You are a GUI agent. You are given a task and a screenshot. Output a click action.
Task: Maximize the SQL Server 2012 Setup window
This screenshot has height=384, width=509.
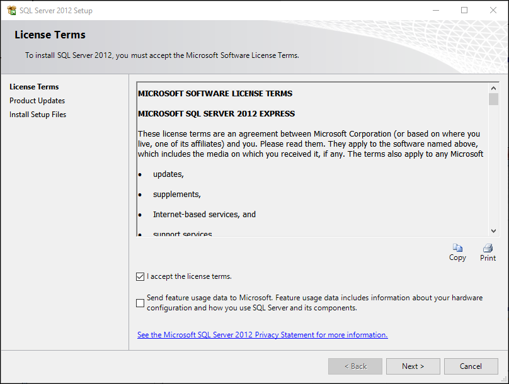click(464, 10)
